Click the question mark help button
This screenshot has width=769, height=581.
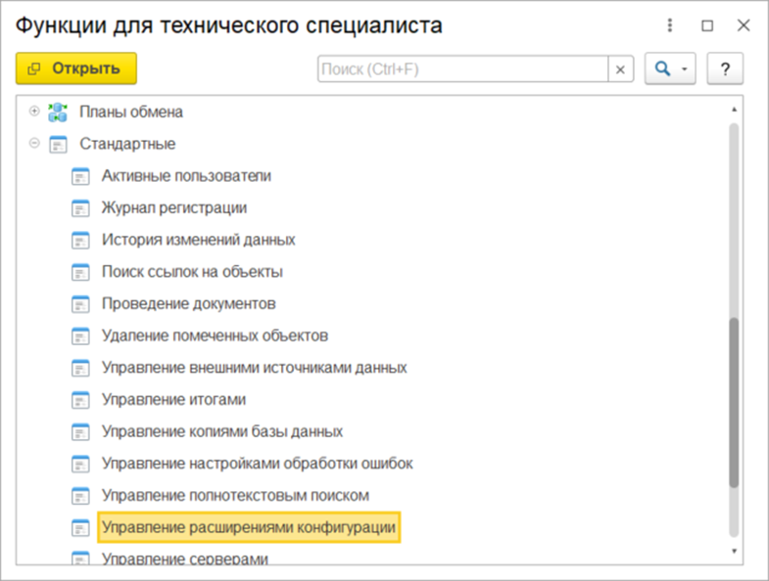(725, 69)
